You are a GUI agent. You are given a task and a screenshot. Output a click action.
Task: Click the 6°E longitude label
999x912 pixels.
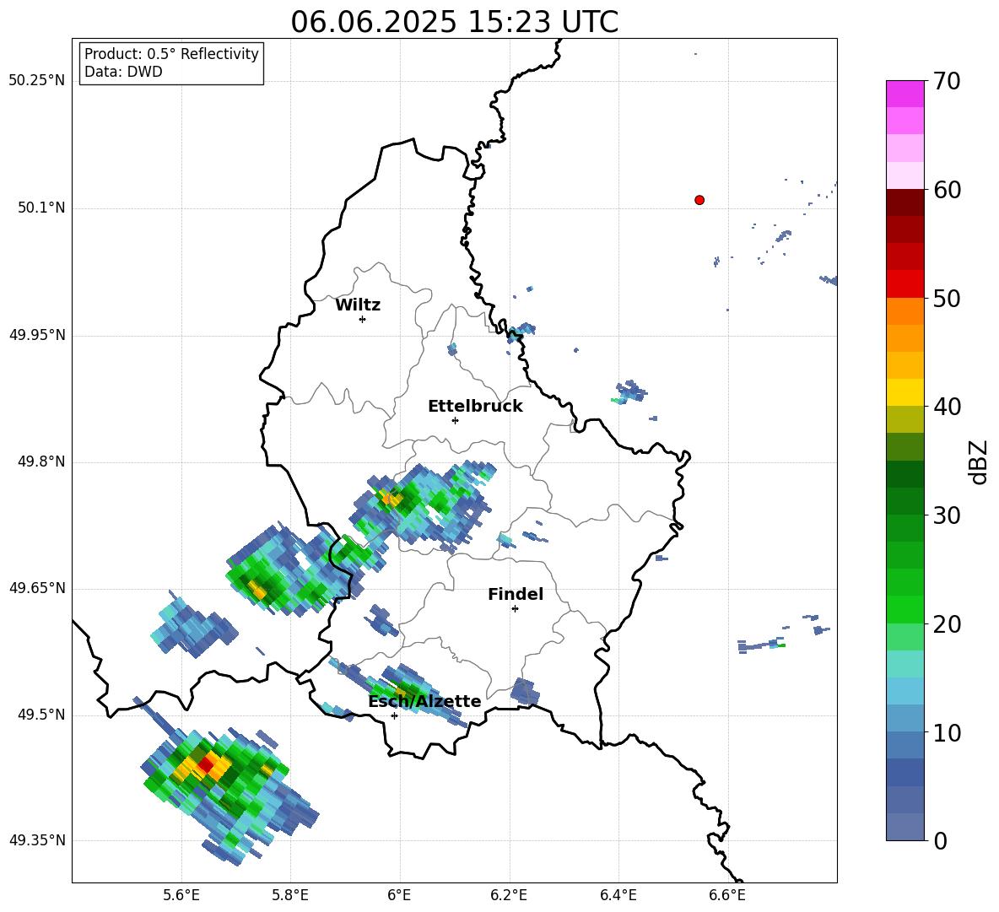click(x=399, y=896)
